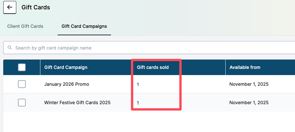The image size is (295, 132).
Task: Click the Available from column header
Action: pyautogui.click(x=245, y=67)
